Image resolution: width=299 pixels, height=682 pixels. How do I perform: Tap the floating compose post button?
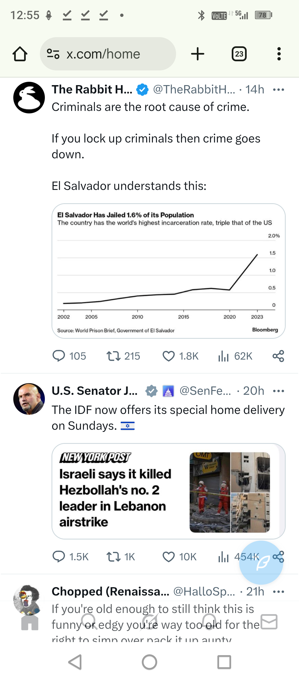(x=261, y=563)
